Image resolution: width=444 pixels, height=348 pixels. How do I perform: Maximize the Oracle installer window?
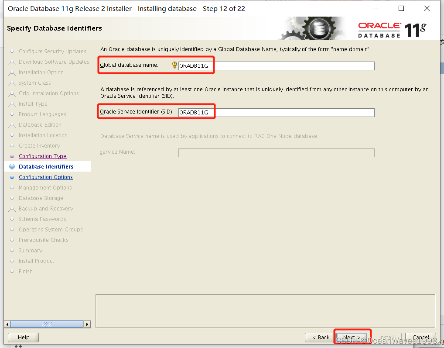401,8
